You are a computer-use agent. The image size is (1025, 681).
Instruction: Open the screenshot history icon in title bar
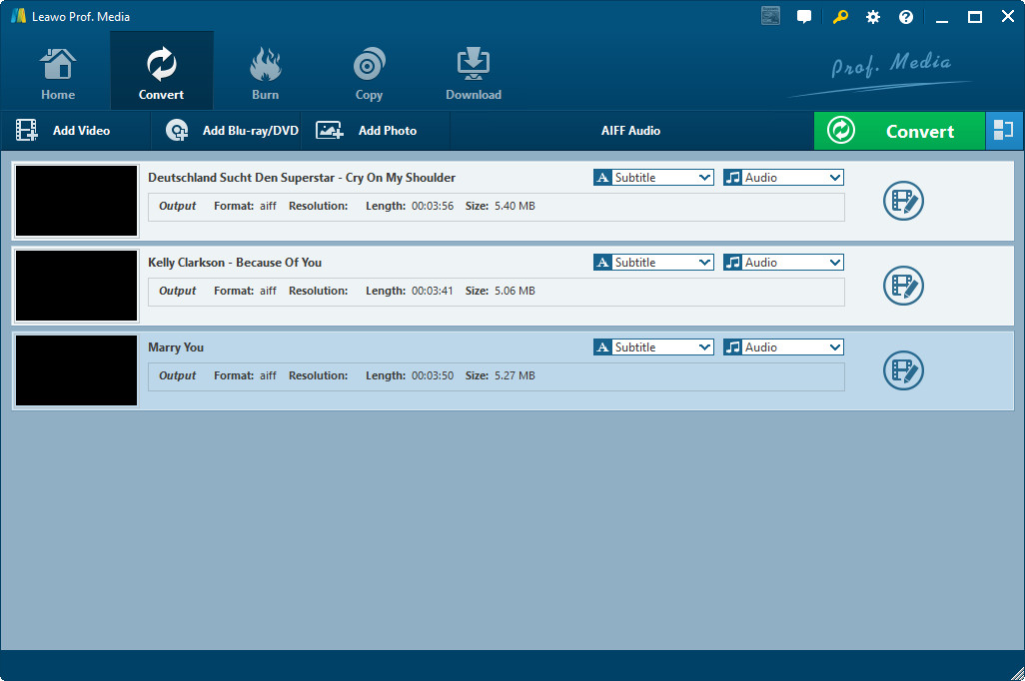point(770,16)
